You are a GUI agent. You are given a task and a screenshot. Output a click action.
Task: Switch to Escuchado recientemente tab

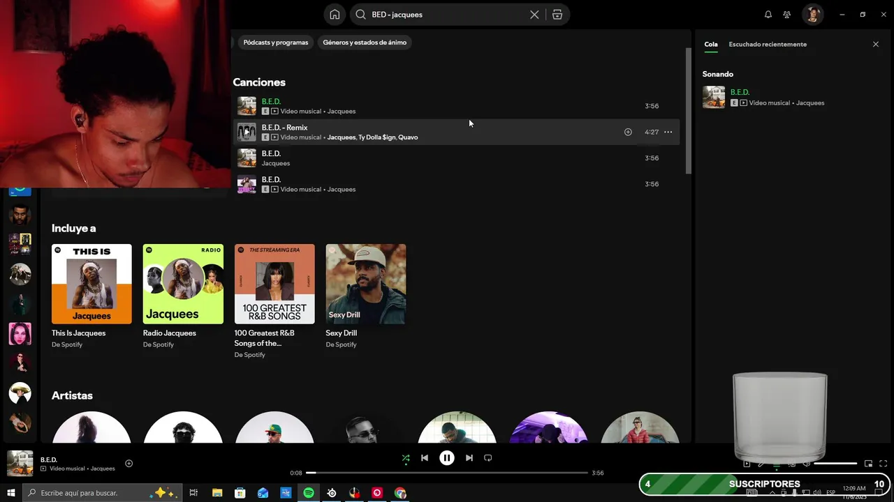pos(768,44)
